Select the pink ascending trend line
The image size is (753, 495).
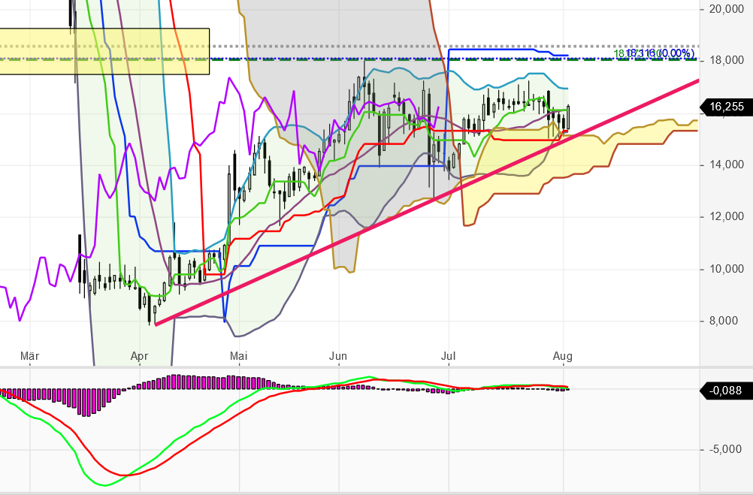(427, 203)
